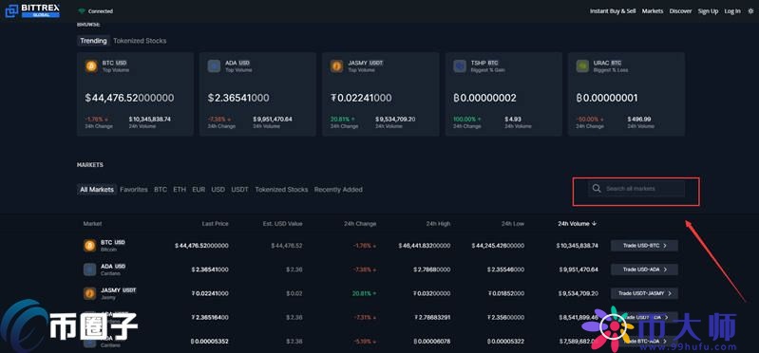The image size is (759, 353).
Task: Click the TSHP icon in trending card
Action: (460, 66)
